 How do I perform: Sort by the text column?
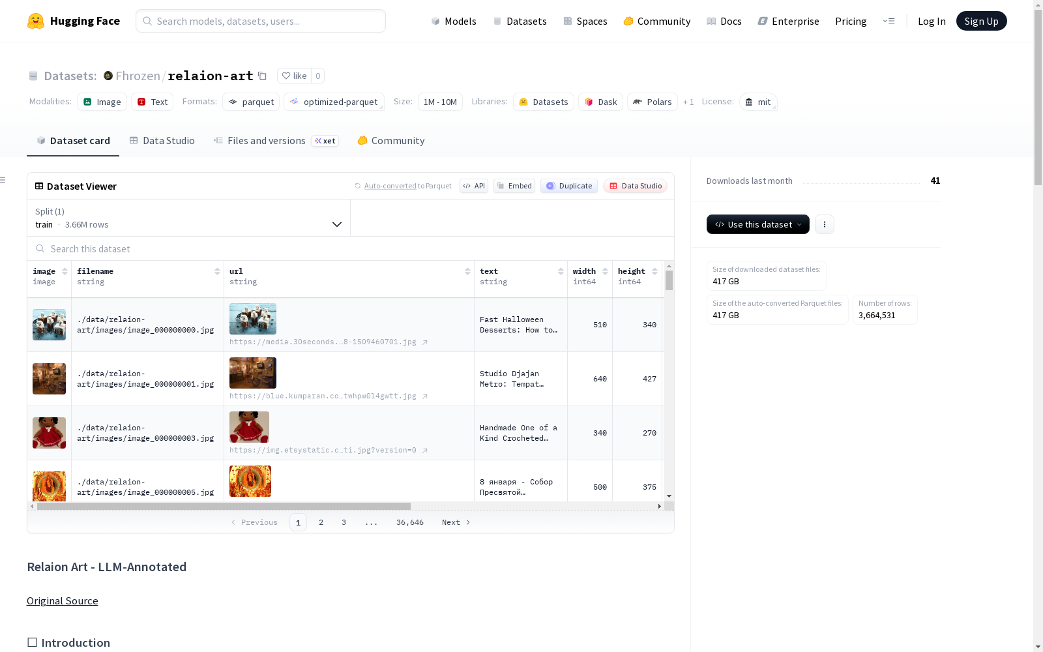(561, 271)
